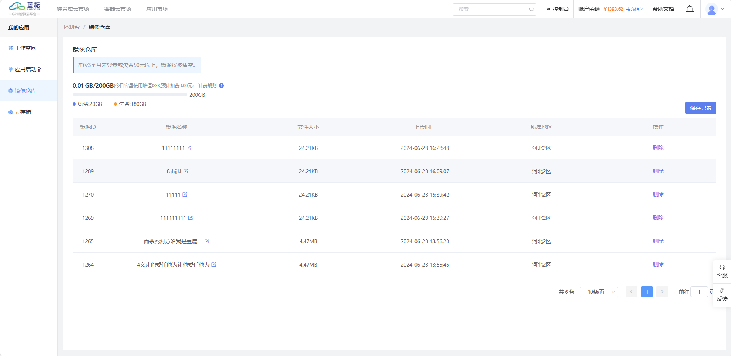Viewport: 731px width, 356px height.
Task: Delete image ID 1265
Action: [x=658, y=241]
